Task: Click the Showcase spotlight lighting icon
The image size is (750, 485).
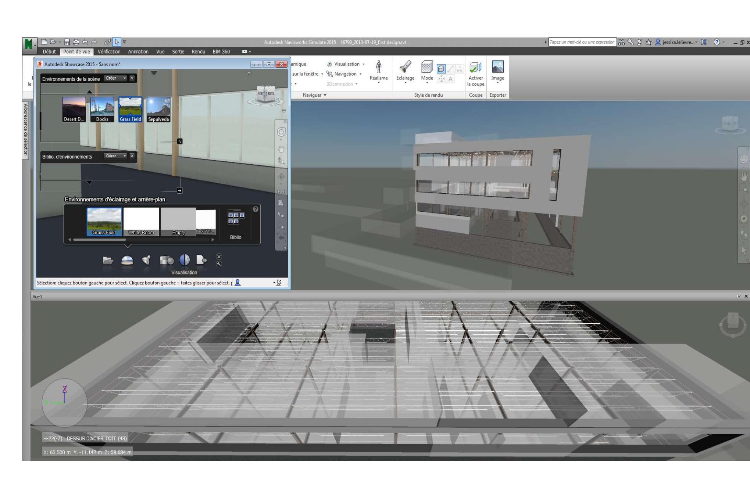Action: coord(146,261)
